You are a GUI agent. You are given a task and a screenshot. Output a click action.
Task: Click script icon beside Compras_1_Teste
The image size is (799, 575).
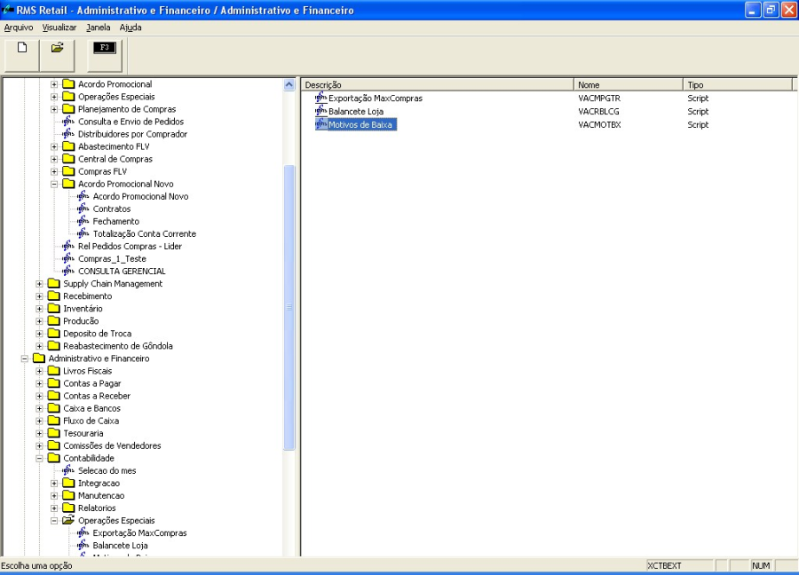tap(67, 258)
